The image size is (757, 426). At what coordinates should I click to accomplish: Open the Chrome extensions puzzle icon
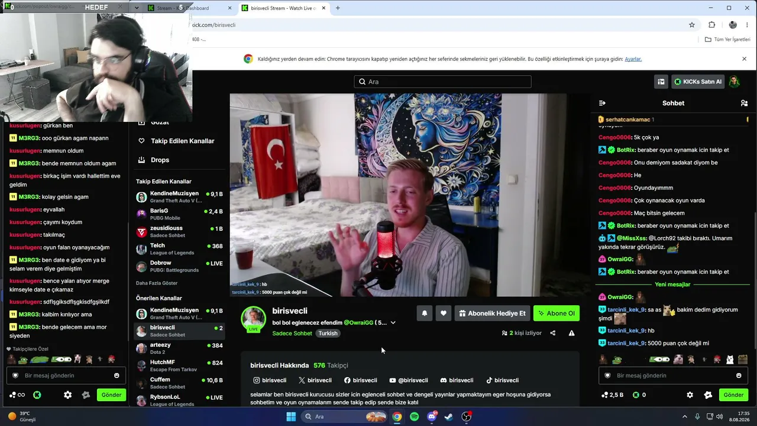(x=712, y=25)
